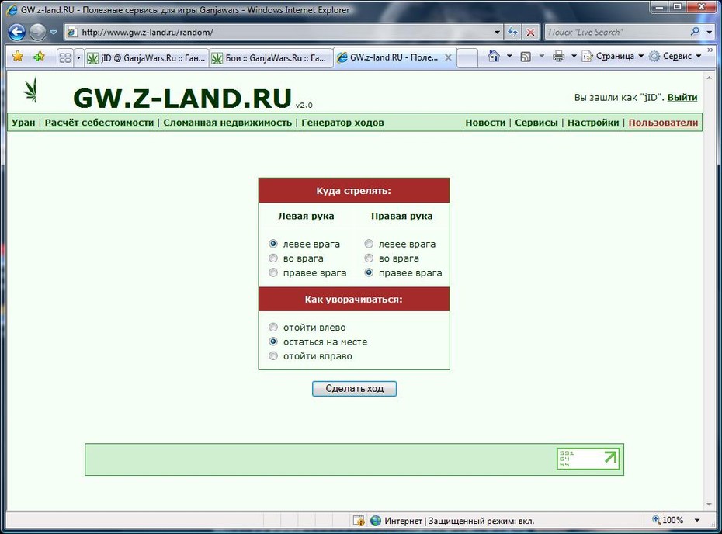Click the Refresh page icon
Image resolution: width=722 pixels, height=534 pixels.
click(512, 33)
